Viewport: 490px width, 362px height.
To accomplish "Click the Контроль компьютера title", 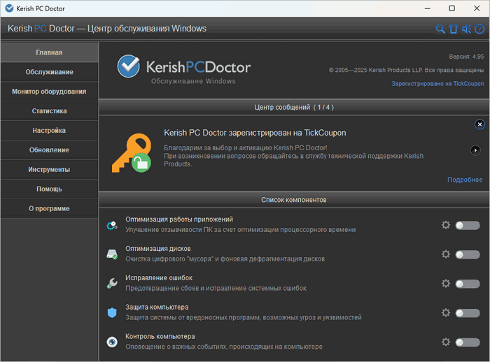I will [160, 336].
